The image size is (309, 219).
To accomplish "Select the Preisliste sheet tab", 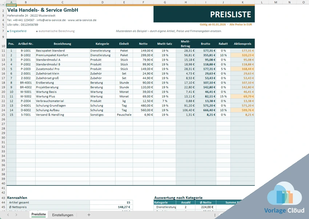I will coord(39,215).
